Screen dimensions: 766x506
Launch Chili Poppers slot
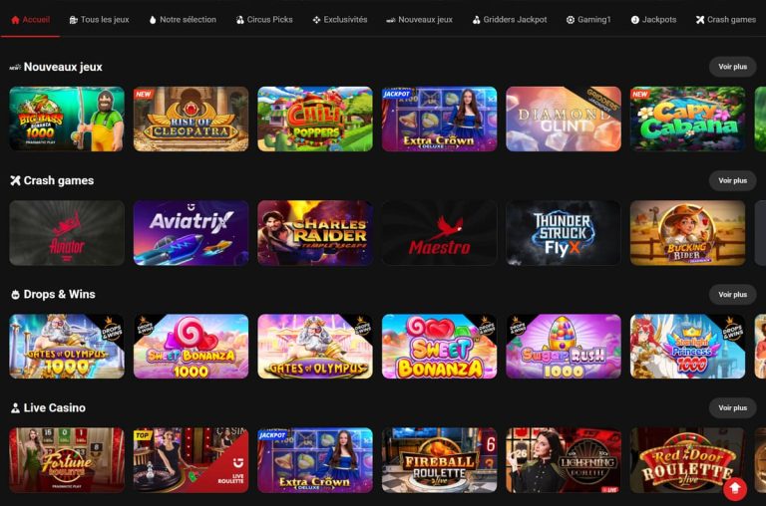tap(315, 120)
